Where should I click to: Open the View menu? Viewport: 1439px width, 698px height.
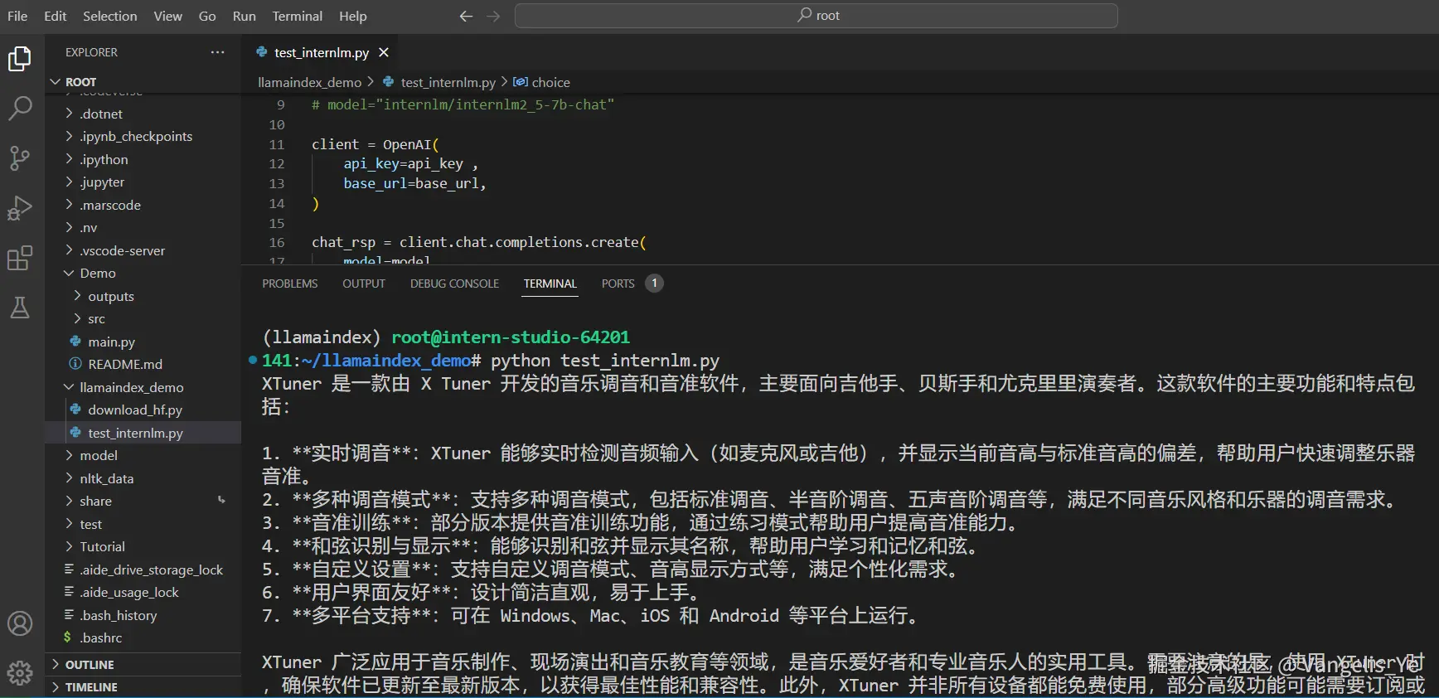point(167,16)
